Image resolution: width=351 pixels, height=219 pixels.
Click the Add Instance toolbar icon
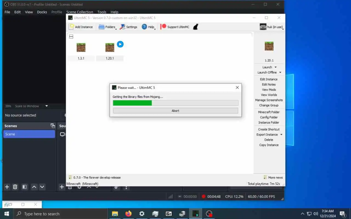(71, 27)
